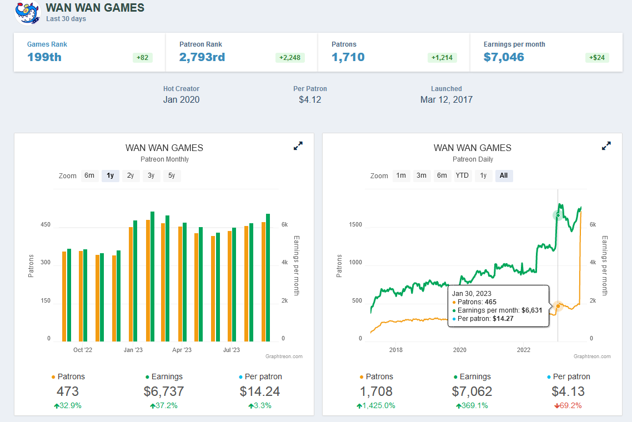Toggle Earnings series in daily chart legend
The height and width of the screenshot is (422, 632).
472,376
